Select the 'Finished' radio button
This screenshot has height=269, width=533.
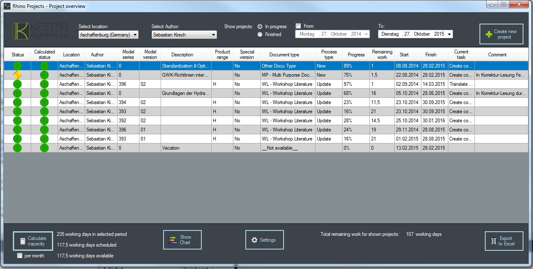click(260, 34)
